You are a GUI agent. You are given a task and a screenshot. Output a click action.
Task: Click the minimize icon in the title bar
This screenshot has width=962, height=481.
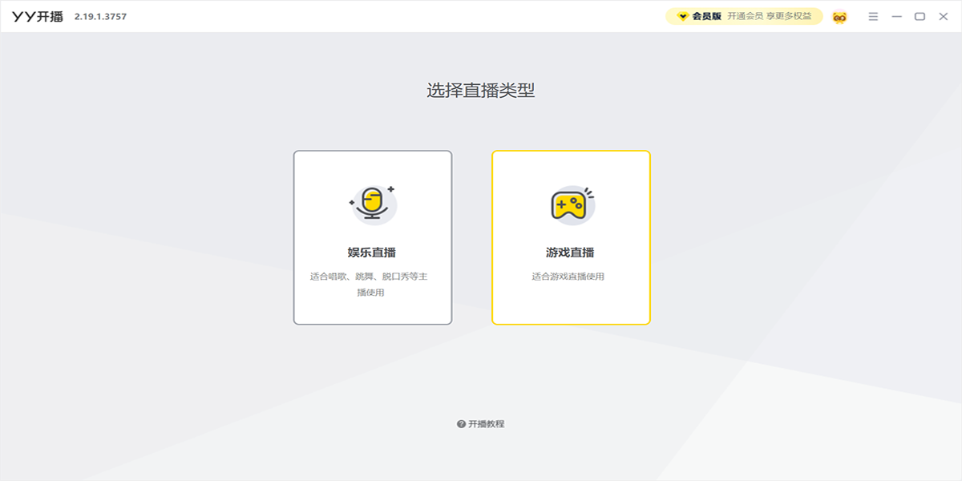(x=895, y=15)
